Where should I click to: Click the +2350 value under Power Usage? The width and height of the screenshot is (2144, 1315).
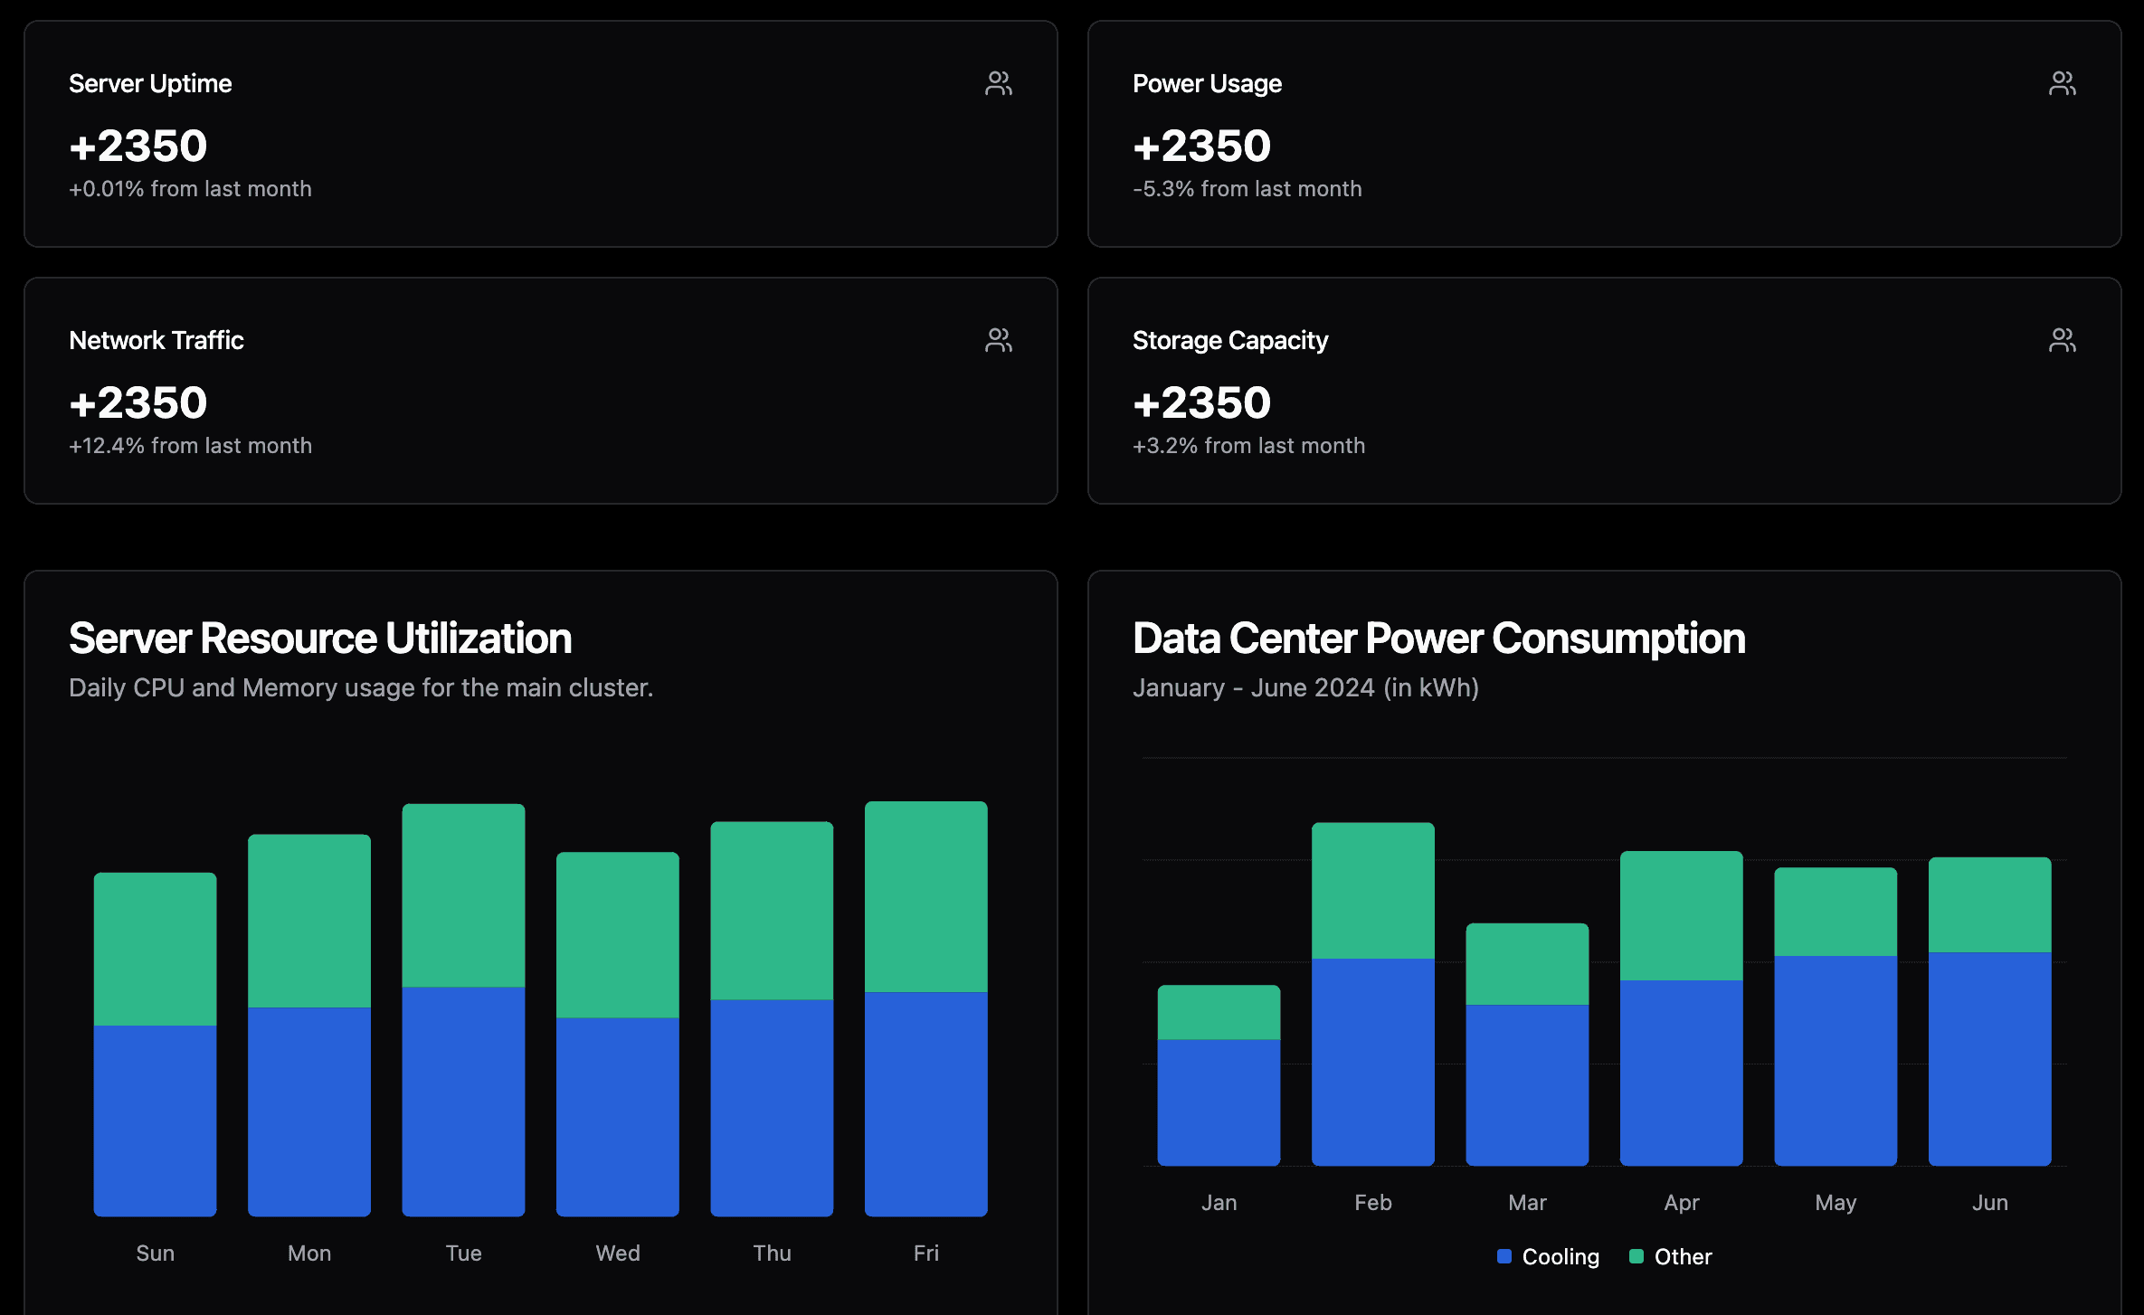[x=1202, y=147]
